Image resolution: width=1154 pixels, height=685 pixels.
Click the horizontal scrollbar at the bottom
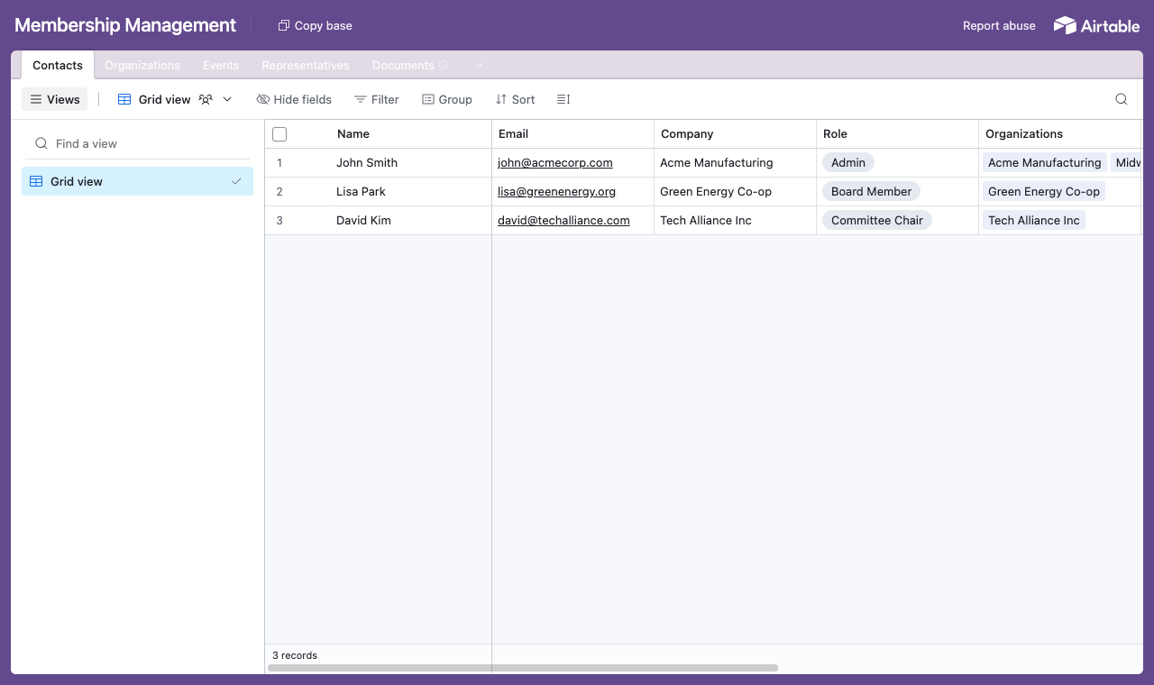pyautogui.click(x=523, y=668)
